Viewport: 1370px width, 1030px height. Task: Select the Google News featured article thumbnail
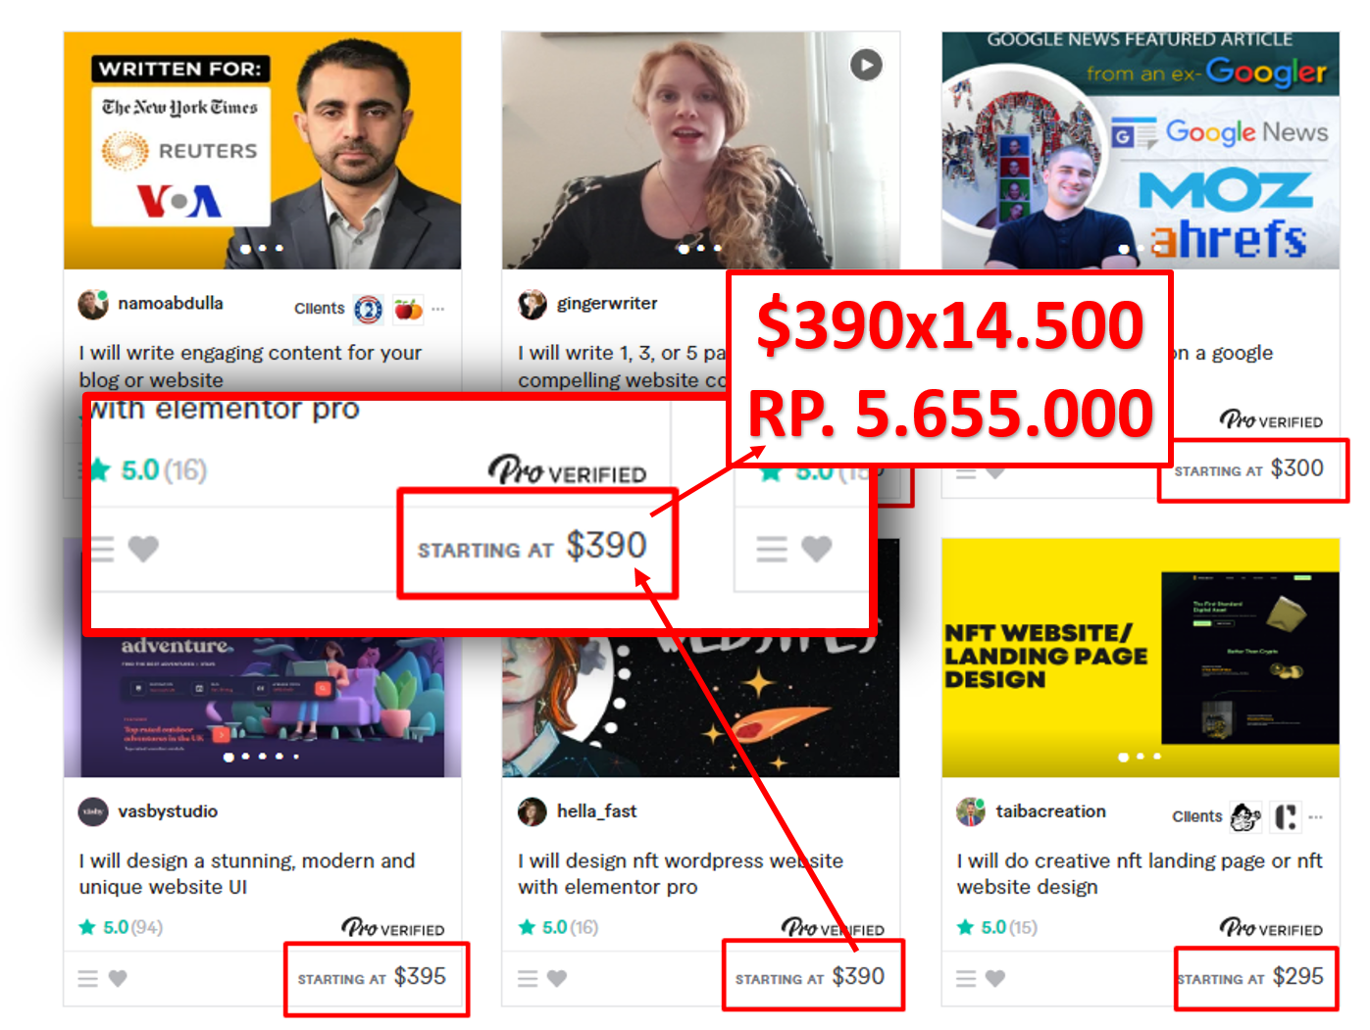coord(1141,150)
